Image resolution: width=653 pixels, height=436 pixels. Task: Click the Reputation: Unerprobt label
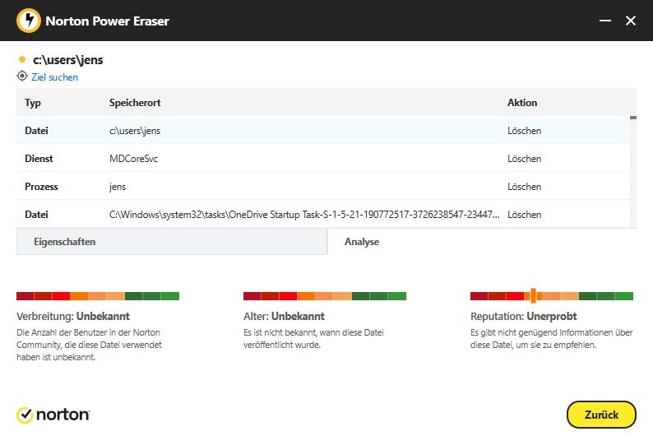coord(524,316)
